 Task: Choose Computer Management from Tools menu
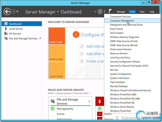(x=132, y=20)
